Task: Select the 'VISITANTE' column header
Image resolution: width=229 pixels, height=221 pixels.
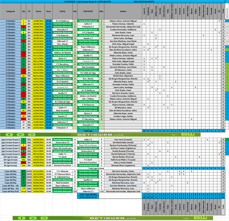Action: click(88, 11)
